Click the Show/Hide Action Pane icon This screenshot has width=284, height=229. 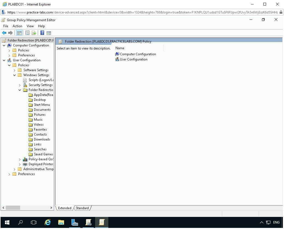point(49,33)
